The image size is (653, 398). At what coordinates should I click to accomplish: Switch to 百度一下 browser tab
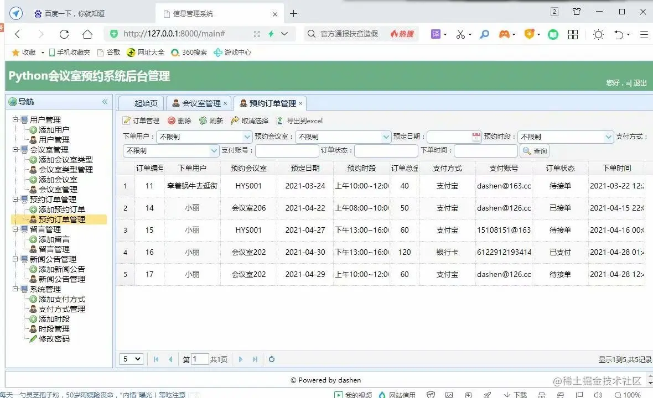point(75,14)
